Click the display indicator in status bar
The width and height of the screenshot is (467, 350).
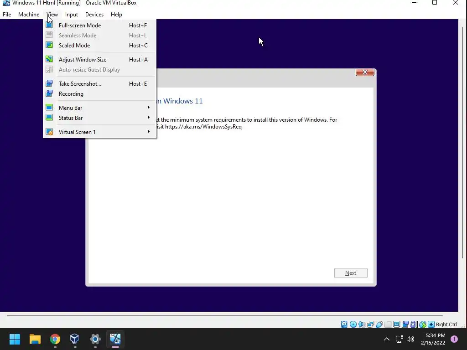coord(396,324)
